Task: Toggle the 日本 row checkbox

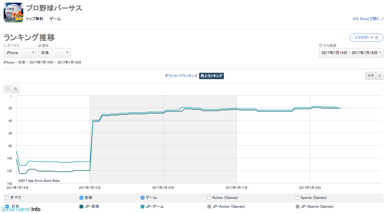Action: click(7, 207)
